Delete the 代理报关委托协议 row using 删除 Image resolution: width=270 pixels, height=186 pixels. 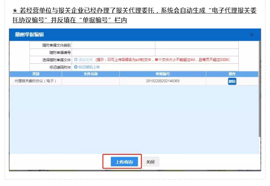click(x=232, y=81)
